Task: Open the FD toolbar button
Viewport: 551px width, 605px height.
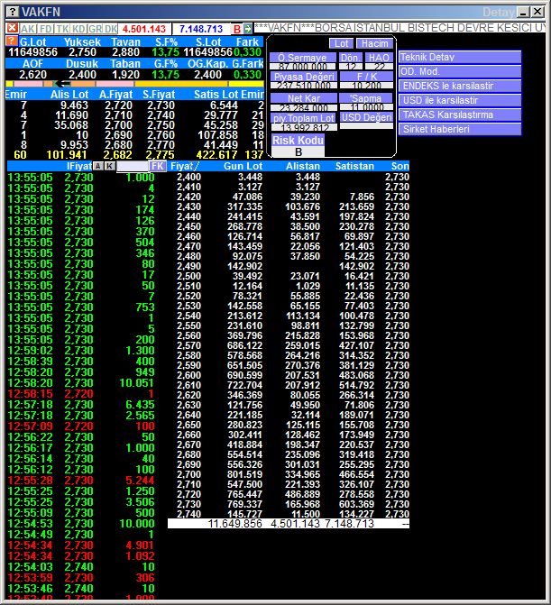Action: [46, 29]
